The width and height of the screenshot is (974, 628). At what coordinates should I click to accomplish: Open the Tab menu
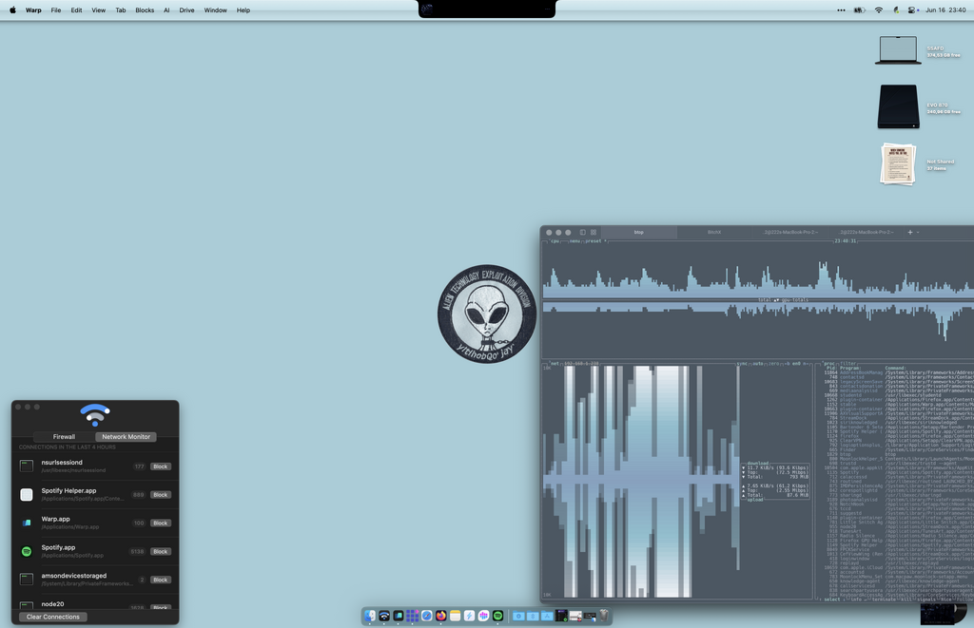point(121,10)
